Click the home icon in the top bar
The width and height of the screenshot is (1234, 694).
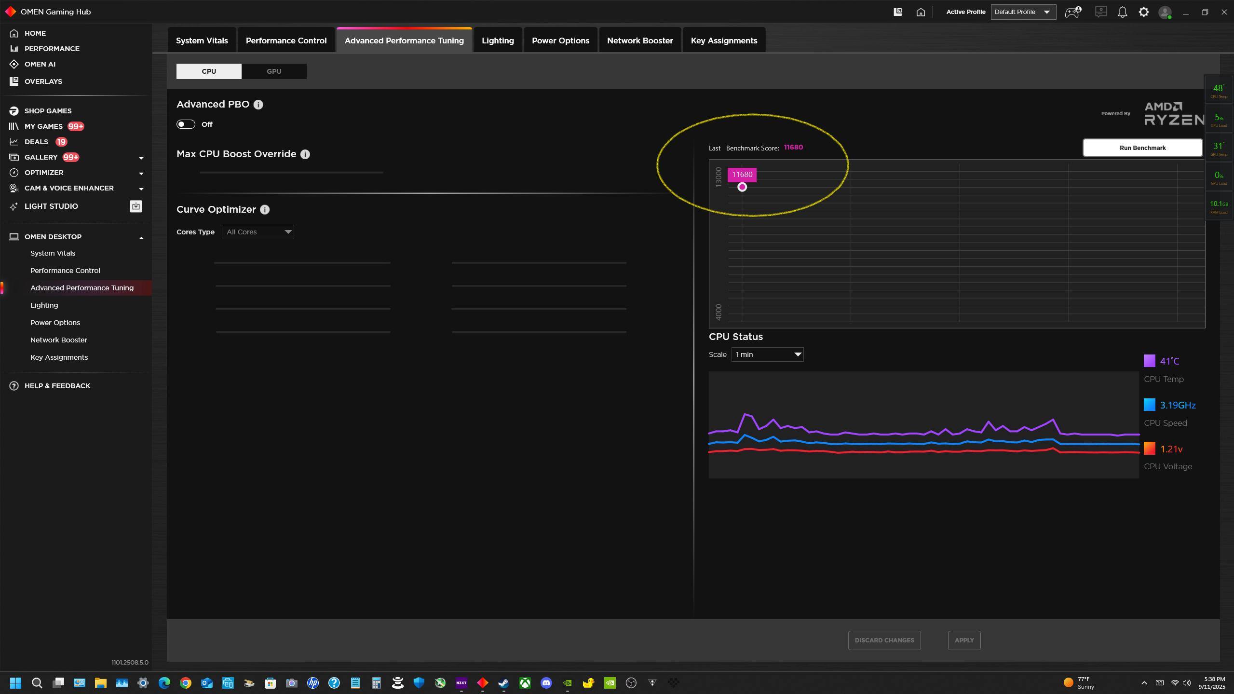click(x=921, y=12)
